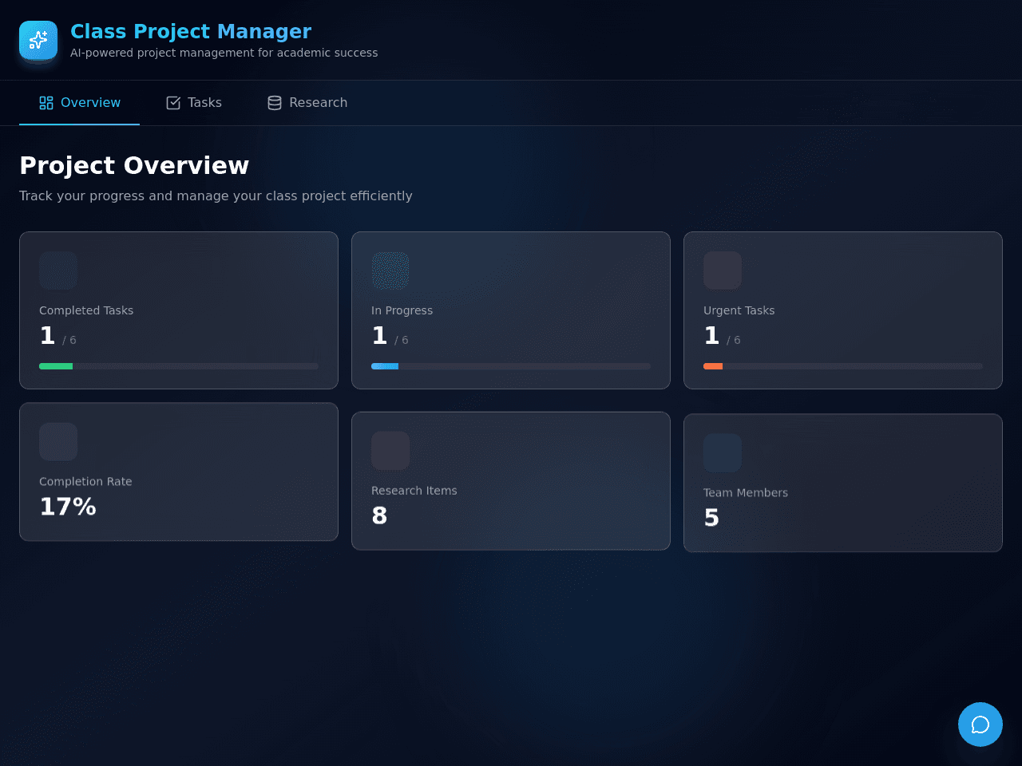
Task: Click the Completed Tasks card icon
Action: pos(58,270)
